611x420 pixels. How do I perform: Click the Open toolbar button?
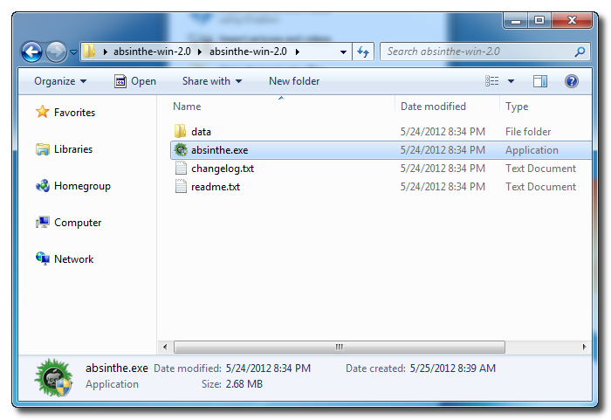click(135, 81)
